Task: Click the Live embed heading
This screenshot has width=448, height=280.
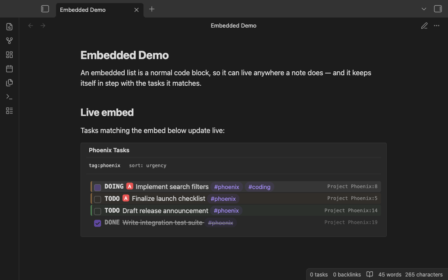Action: pyautogui.click(x=107, y=112)
